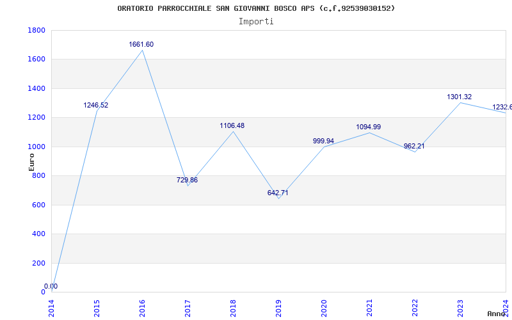Click the 200 y-axis tick label
This screenshot has width=512, height=320.
pos(38,263)
